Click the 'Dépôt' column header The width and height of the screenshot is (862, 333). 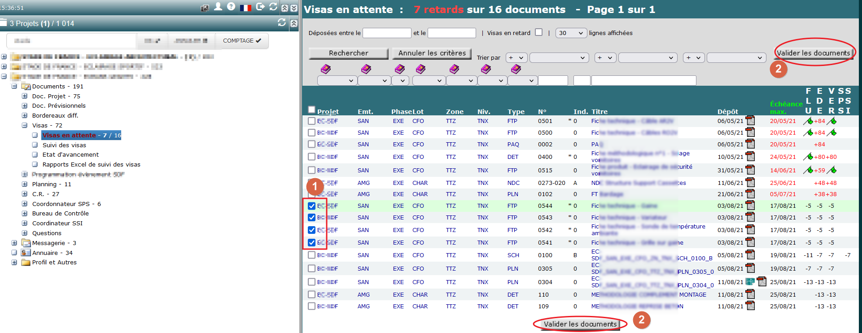pos(728,111)
